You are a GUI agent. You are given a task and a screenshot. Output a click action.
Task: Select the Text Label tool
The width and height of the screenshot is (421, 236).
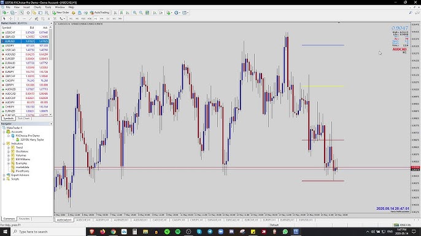55,18
